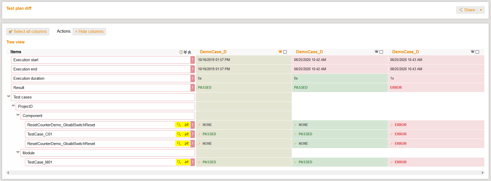Click the 08/25/2020 10:43 AM Execution start cell

tap(436, 60)
